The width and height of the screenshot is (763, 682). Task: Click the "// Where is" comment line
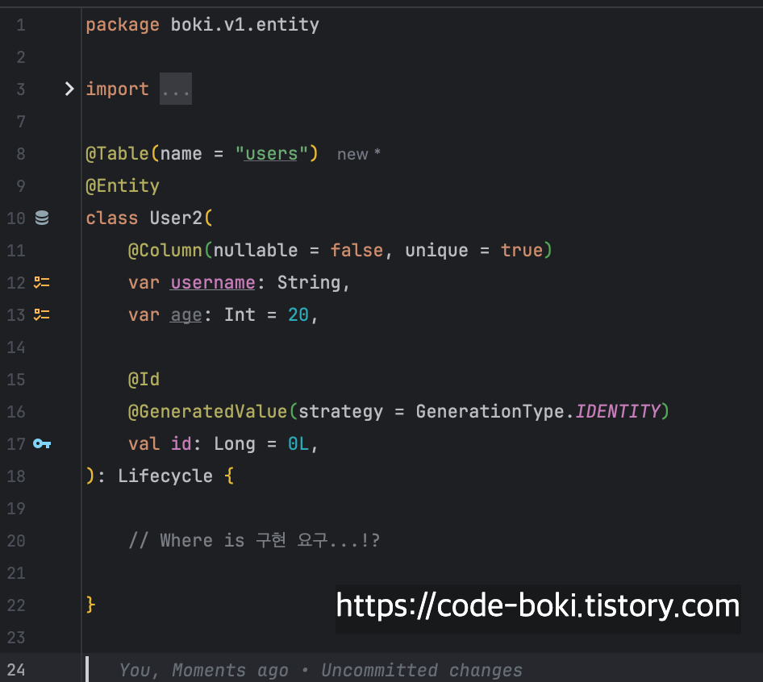point(254,540)
